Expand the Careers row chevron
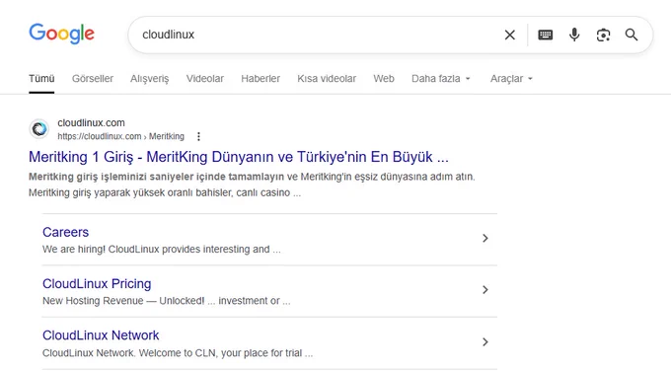The height and width of the screenshot is (371, 671). pos(485,238)
